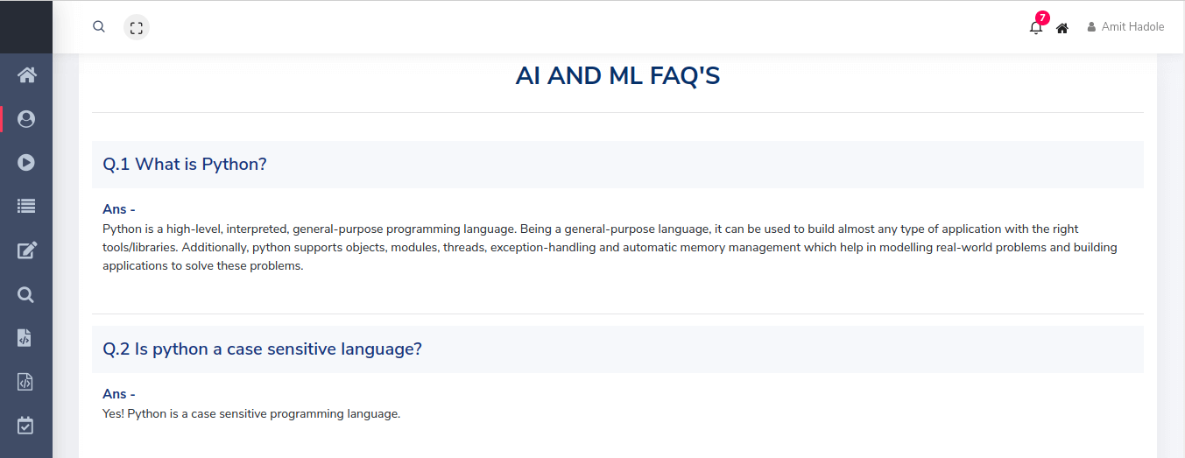Click the search icon in top bar
The width and height of the screenshot is (1185, 458).
pyautogui.click(x=99, y=27)
